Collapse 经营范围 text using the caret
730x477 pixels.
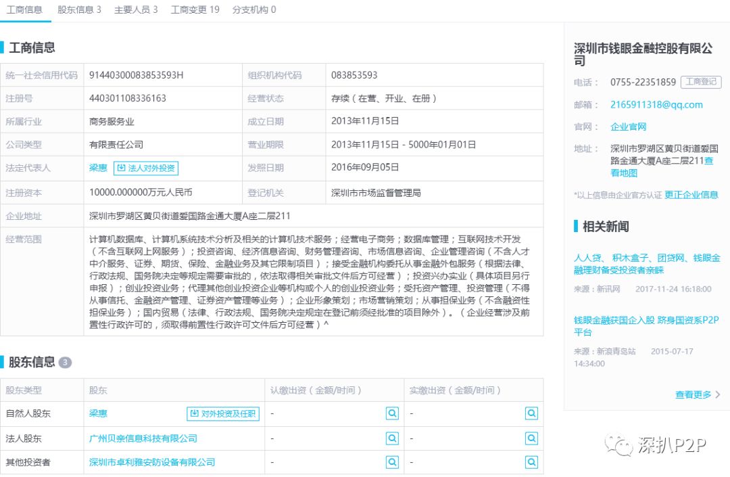tap(326, 323)
